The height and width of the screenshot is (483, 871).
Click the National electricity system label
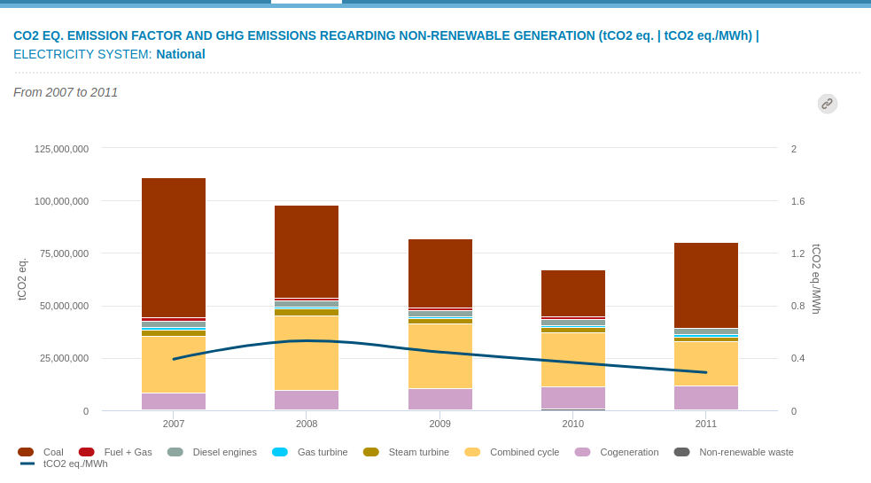click(181, 54)
